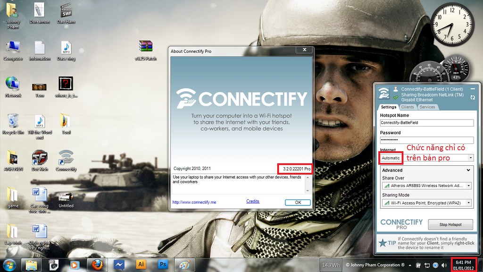The image size is (483, 272).
Task: Open the Credits link
Action: (253, 201)
